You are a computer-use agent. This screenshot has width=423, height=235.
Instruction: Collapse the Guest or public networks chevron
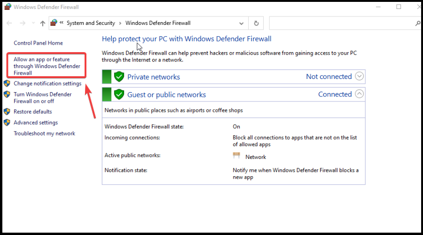pos(359,94)
